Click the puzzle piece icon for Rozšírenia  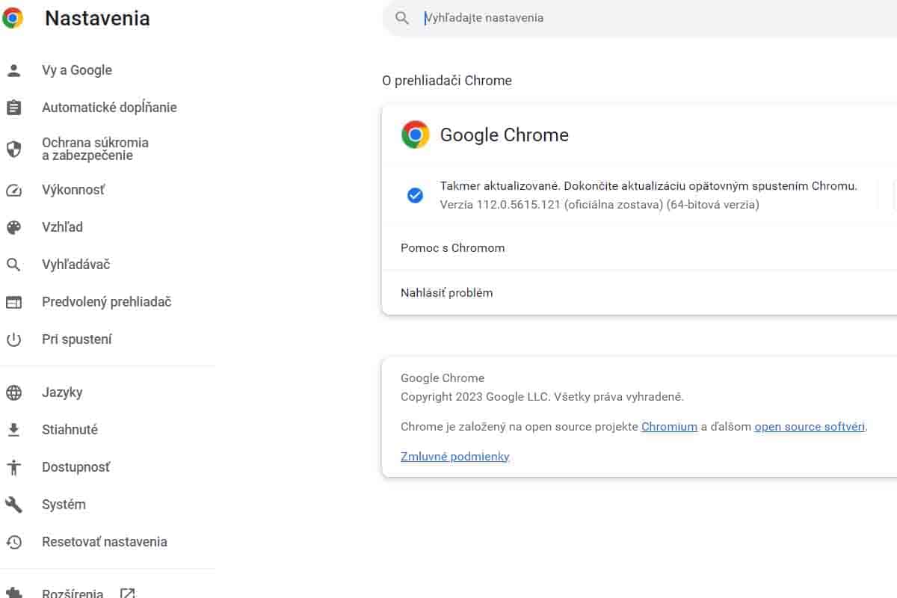(13, 593)
